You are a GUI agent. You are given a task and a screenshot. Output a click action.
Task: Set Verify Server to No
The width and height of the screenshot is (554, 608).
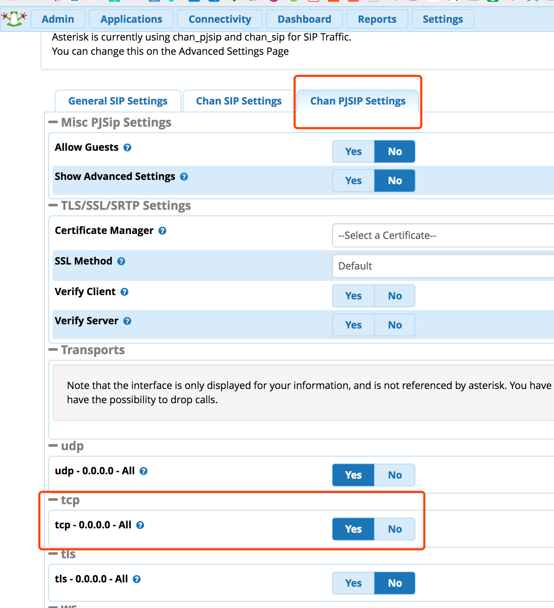[x=395, y=325]
